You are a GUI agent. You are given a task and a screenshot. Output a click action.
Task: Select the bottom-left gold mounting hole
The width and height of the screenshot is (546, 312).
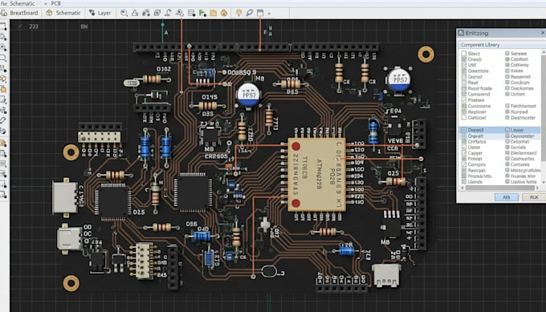tap(71, 283)
